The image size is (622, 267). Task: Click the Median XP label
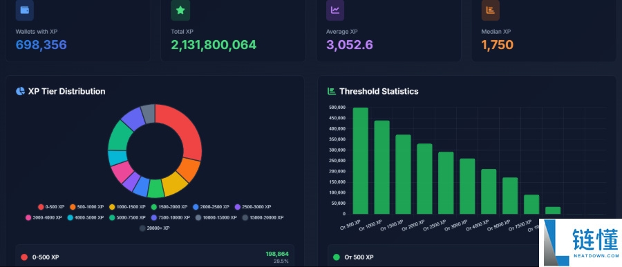pyautogui.click(x=496, y=32)
